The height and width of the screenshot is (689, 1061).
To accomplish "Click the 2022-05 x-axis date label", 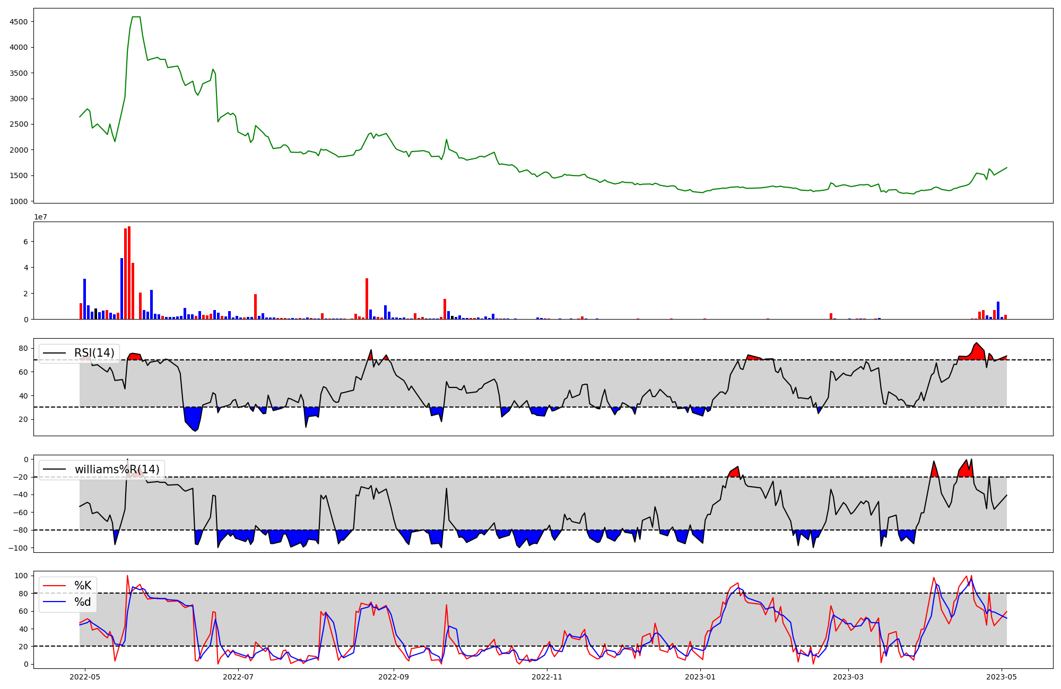I will pos(85,677).
